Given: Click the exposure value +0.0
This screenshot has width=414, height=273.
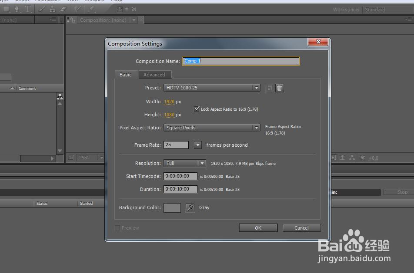Looking at the screenshot, I should pyautogui.click(x=373, y=158).
